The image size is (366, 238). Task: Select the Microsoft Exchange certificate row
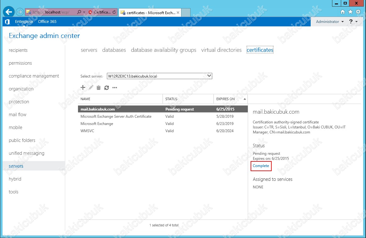[x=163, y=123]
